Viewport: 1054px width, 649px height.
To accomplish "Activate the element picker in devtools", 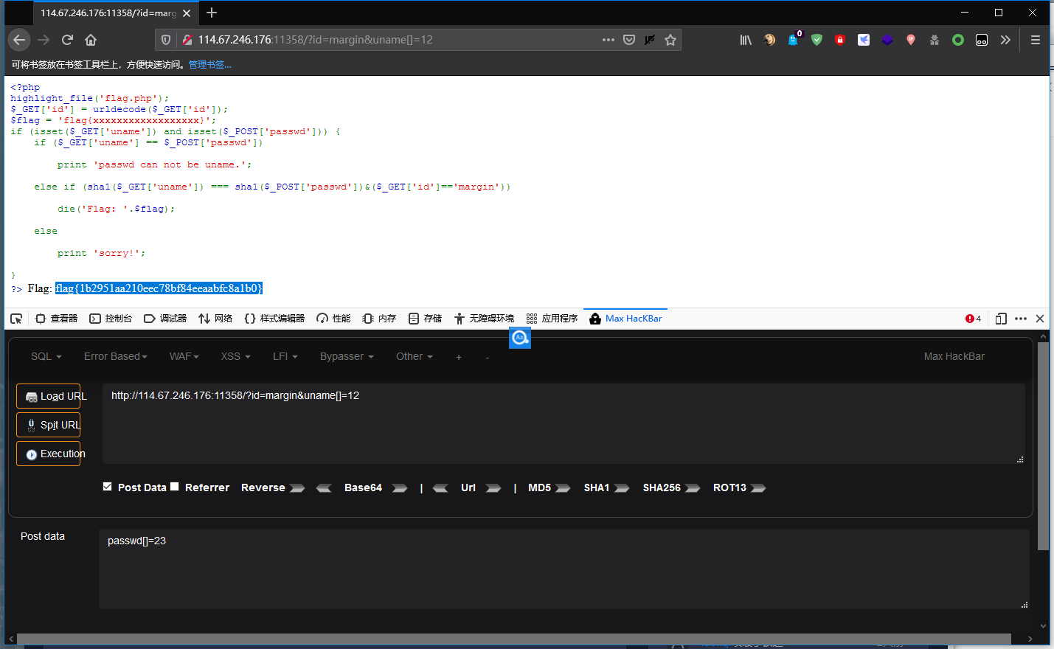I will coord(16,319).
